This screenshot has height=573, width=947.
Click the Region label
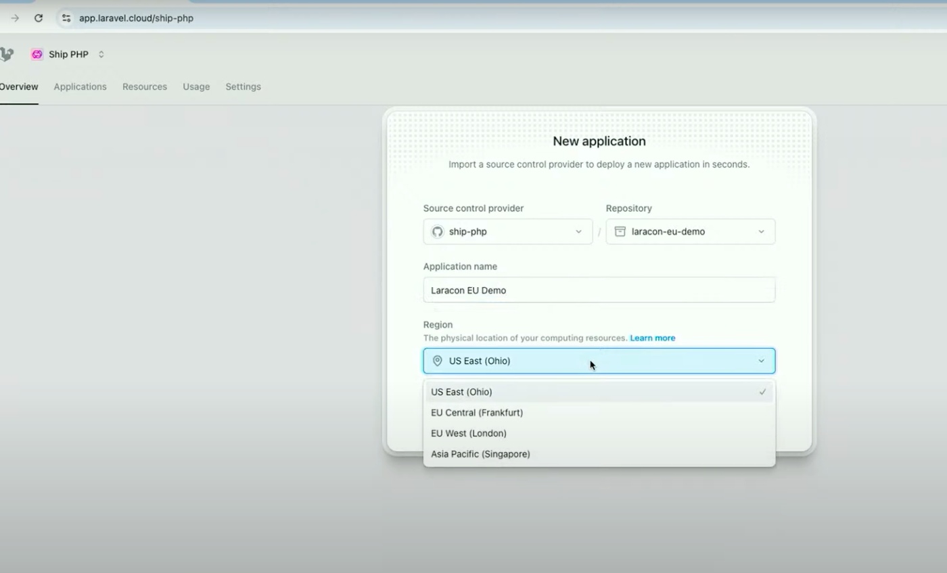coord(438,324)
